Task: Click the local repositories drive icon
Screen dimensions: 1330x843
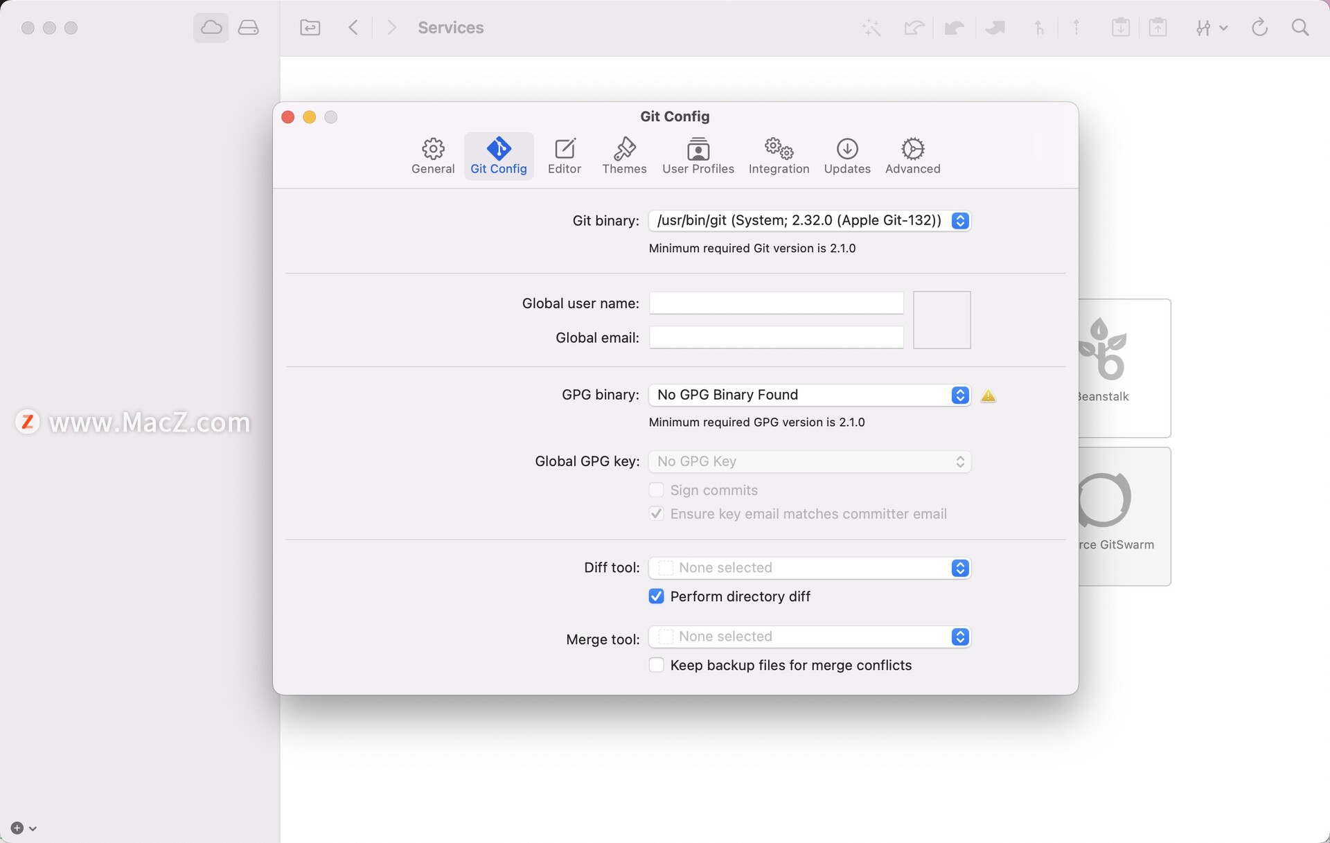Action: click(248, 28)
